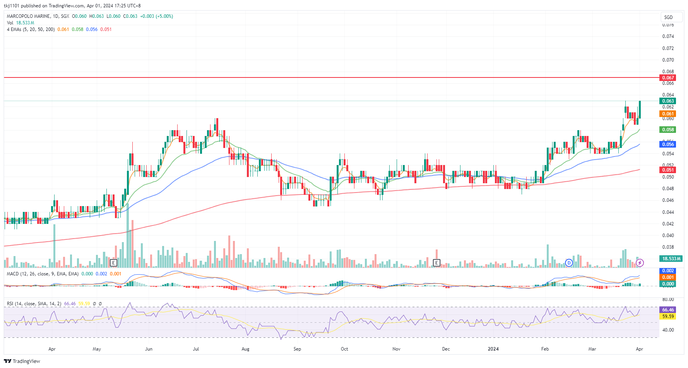Click the MARCOPOLO MARINE, 1D, SGX title
The width and height of the screenshot is (688, 368).
[x=38, y=16]
